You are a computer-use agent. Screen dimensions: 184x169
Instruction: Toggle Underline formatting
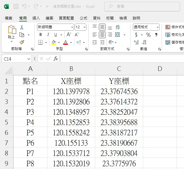[x=56, y=35]
